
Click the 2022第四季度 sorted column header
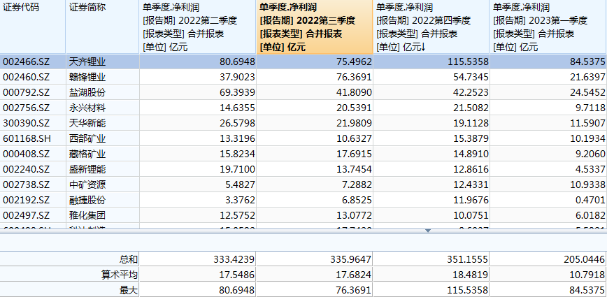click(431, 27)
